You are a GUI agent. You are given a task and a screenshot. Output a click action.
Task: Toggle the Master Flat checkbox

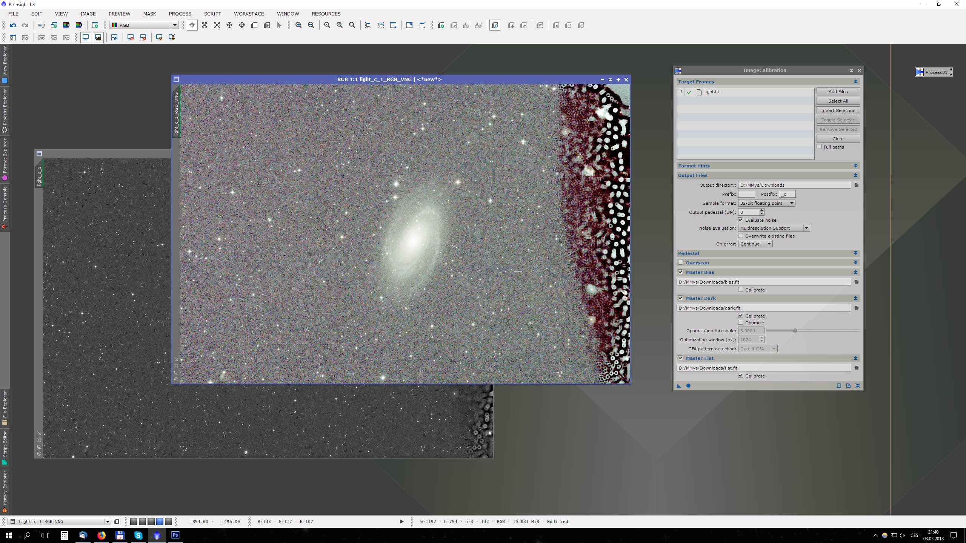click(680, 358)
